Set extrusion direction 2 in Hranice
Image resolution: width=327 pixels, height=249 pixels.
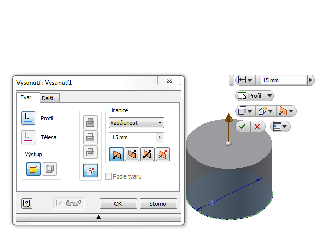pyautogui.click(x=132, y=154)
